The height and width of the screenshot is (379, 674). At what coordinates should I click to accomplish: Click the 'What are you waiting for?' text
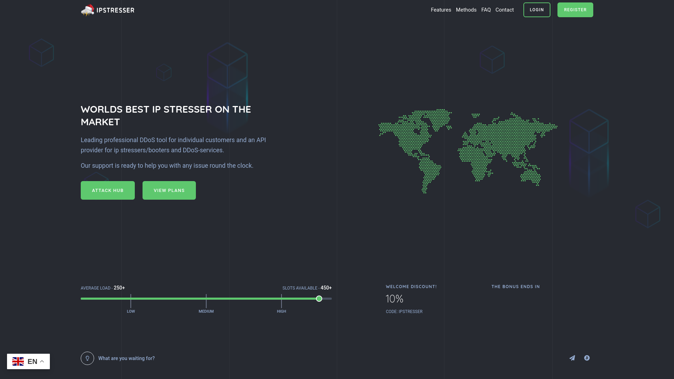tap(126, 358)
